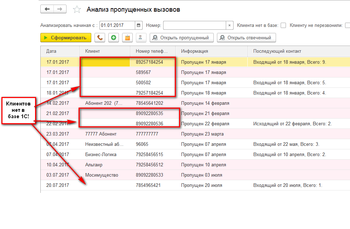Enable the 'Клиента нет в базе' checkbox
This screenshot has width=350, height=229.
[283, 25]
